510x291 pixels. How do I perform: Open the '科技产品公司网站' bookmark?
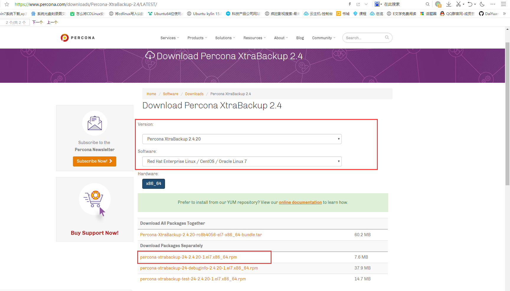pos(243,14)
